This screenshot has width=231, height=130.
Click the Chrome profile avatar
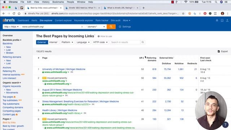click(222, 14)
